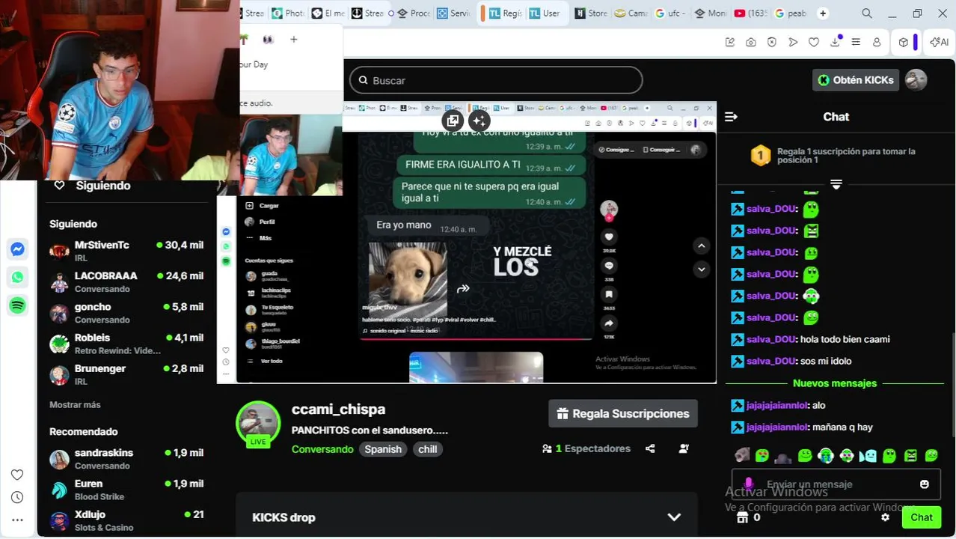Viewport: 956px width, 539px height.
Task: Select the chill tag
Action: [428, 449]
